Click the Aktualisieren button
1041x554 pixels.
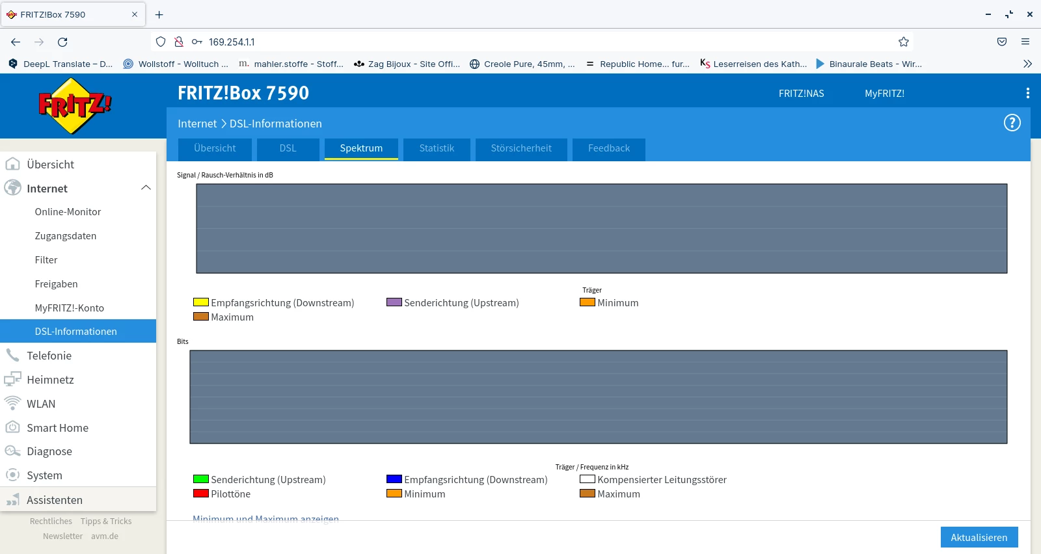979,537
